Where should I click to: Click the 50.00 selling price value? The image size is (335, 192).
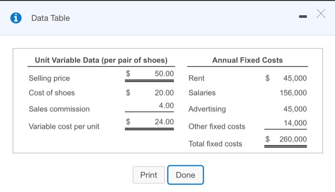164,74
